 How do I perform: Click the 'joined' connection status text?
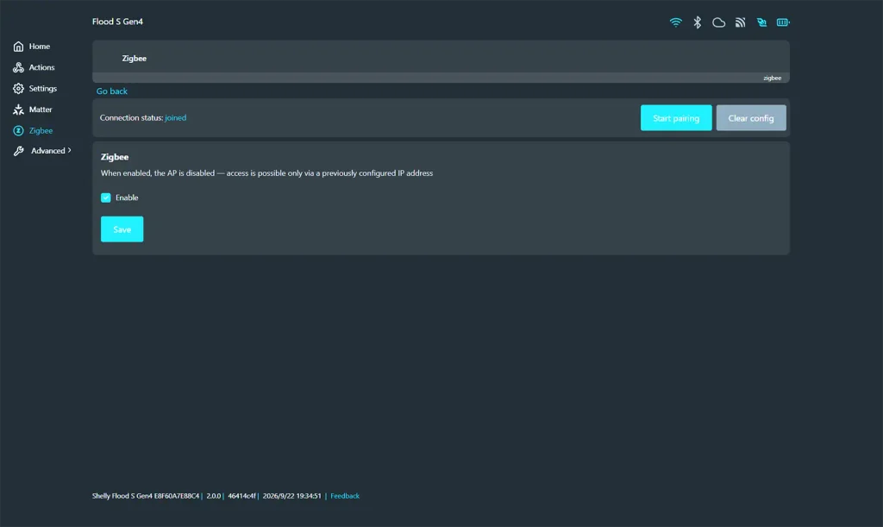coord(176,117)
